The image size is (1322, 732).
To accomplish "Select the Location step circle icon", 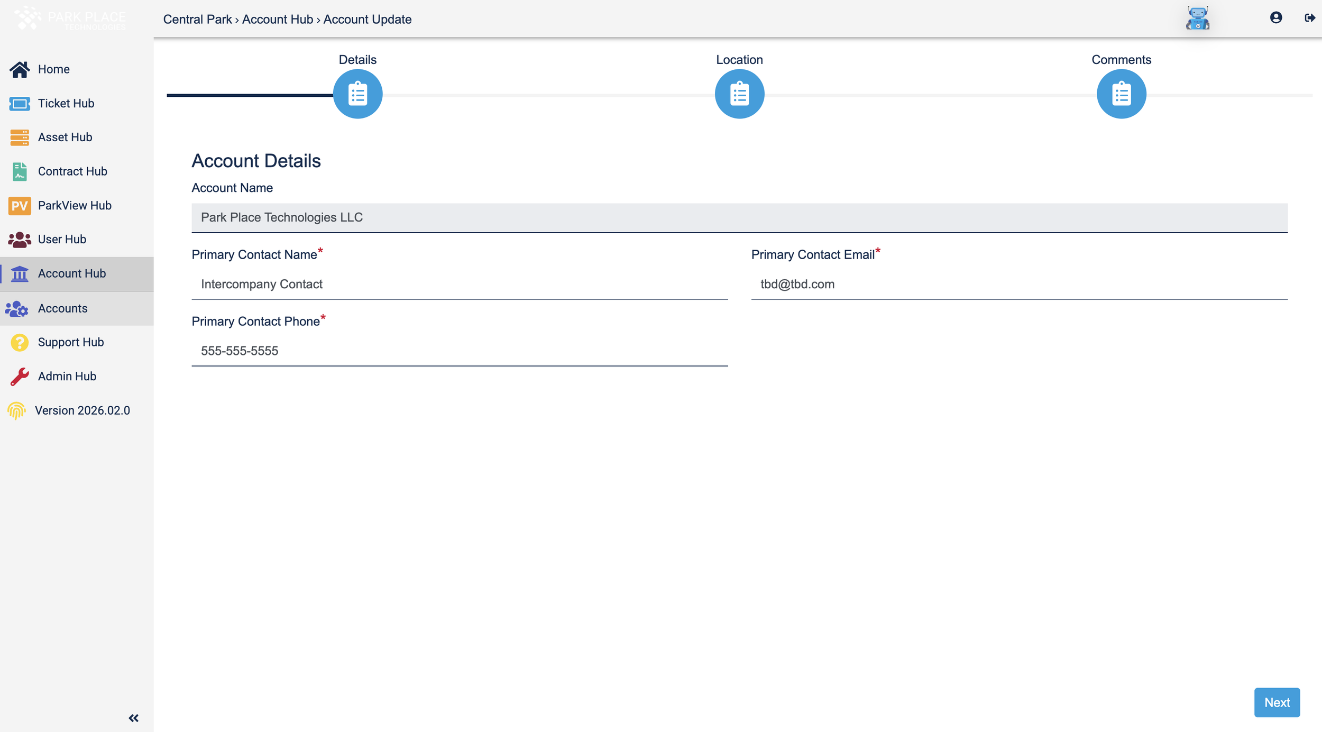I will pyautogui.click(x=740, y=94).
